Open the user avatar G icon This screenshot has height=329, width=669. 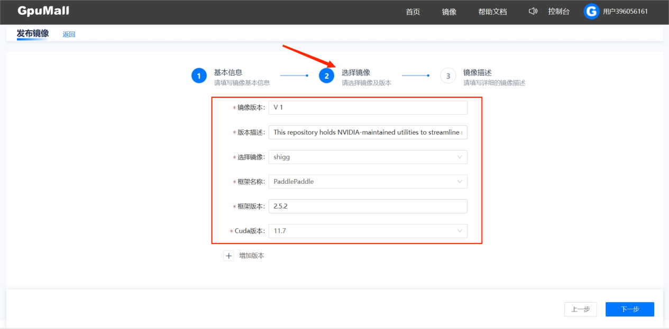[591, 11]
